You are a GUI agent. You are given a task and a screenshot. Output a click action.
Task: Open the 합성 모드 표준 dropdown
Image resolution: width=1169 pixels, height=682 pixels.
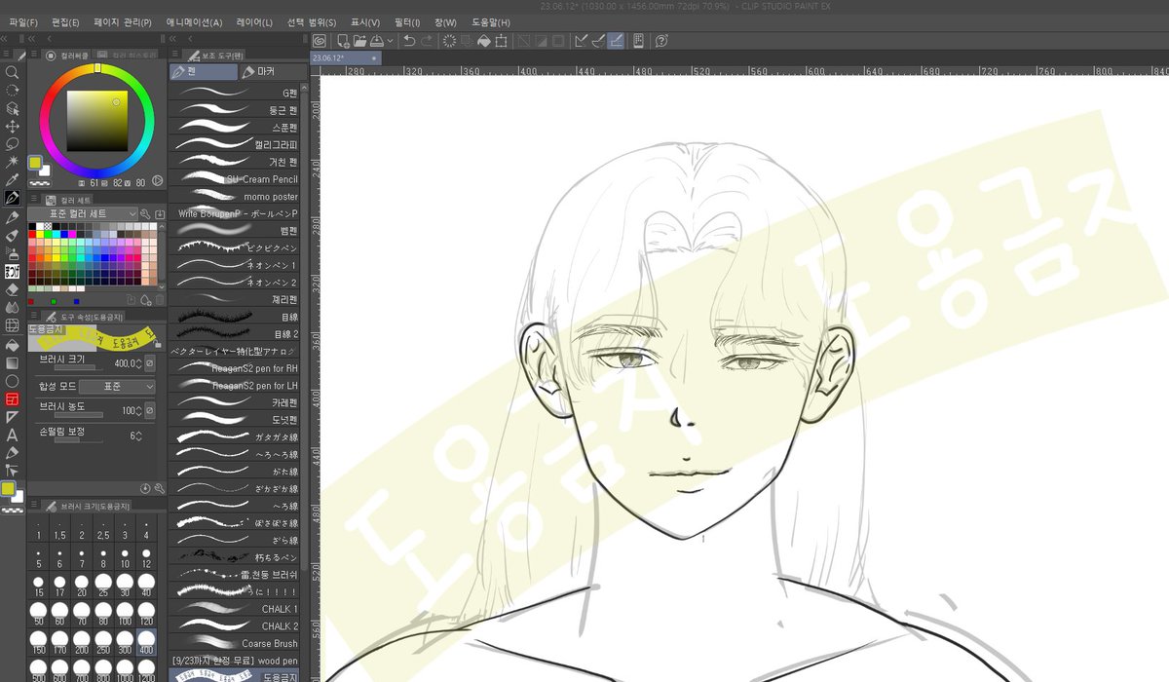tap(116, 387)
